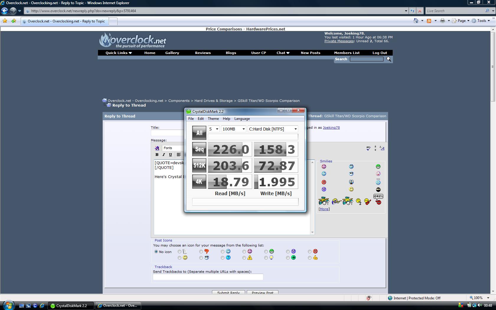Click the editor size adjust arrows icon
Screen dimensions: 496x310
coord(375,148)
